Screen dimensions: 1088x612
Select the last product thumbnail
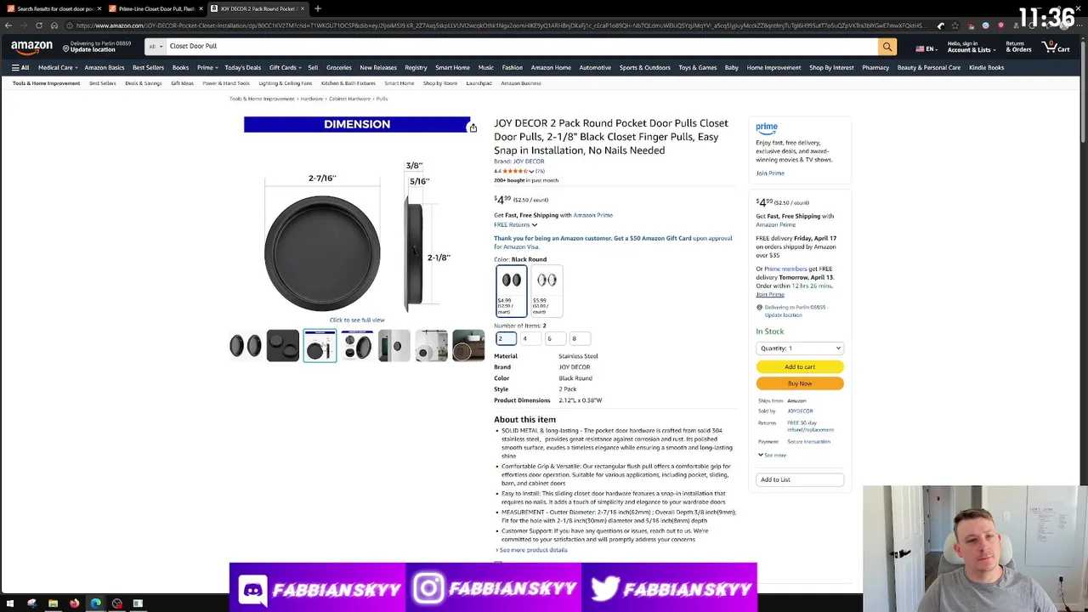468,345
